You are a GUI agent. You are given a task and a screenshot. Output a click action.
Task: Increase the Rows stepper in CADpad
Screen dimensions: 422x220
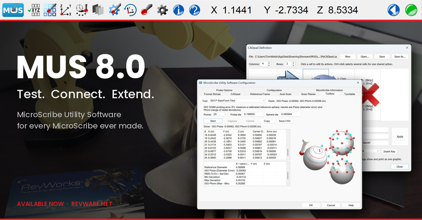tap(294, 63)
